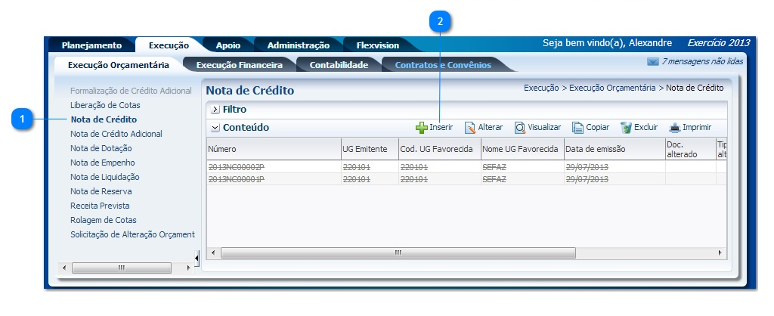The width and height of the screenshot is (774, 316).
Task: Collapse the Conteúdo section
Action: click(215, 128)
